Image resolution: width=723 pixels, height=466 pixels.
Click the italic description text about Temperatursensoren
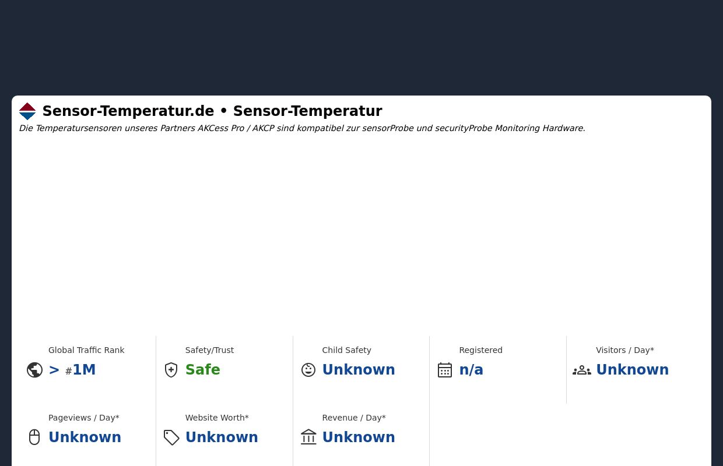[x=302, y=128]
